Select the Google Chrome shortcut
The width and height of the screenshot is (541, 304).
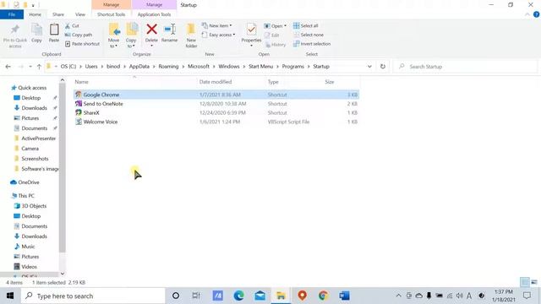pyautogui.click(x=216, y=95)
